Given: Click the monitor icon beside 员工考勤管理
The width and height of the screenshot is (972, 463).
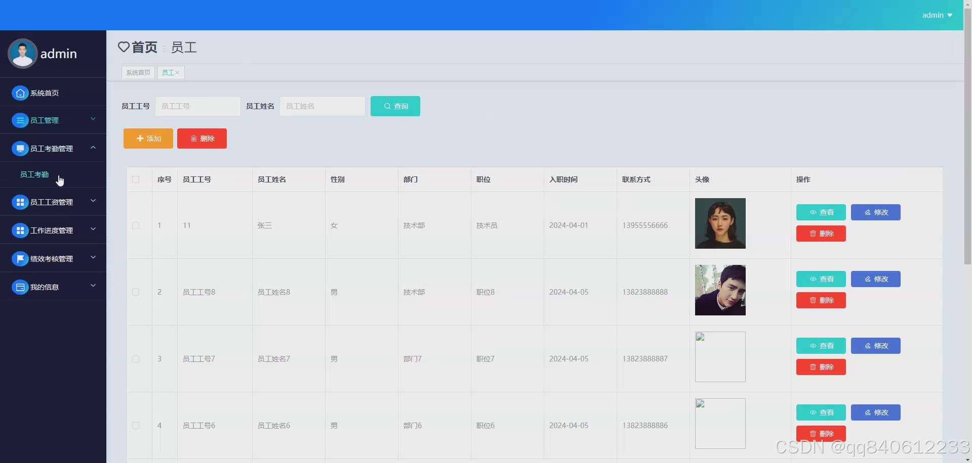Looking at the screenshot, I should [x=20, y=149].
